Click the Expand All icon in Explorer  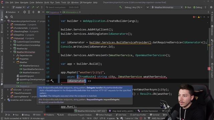[29, 12]
